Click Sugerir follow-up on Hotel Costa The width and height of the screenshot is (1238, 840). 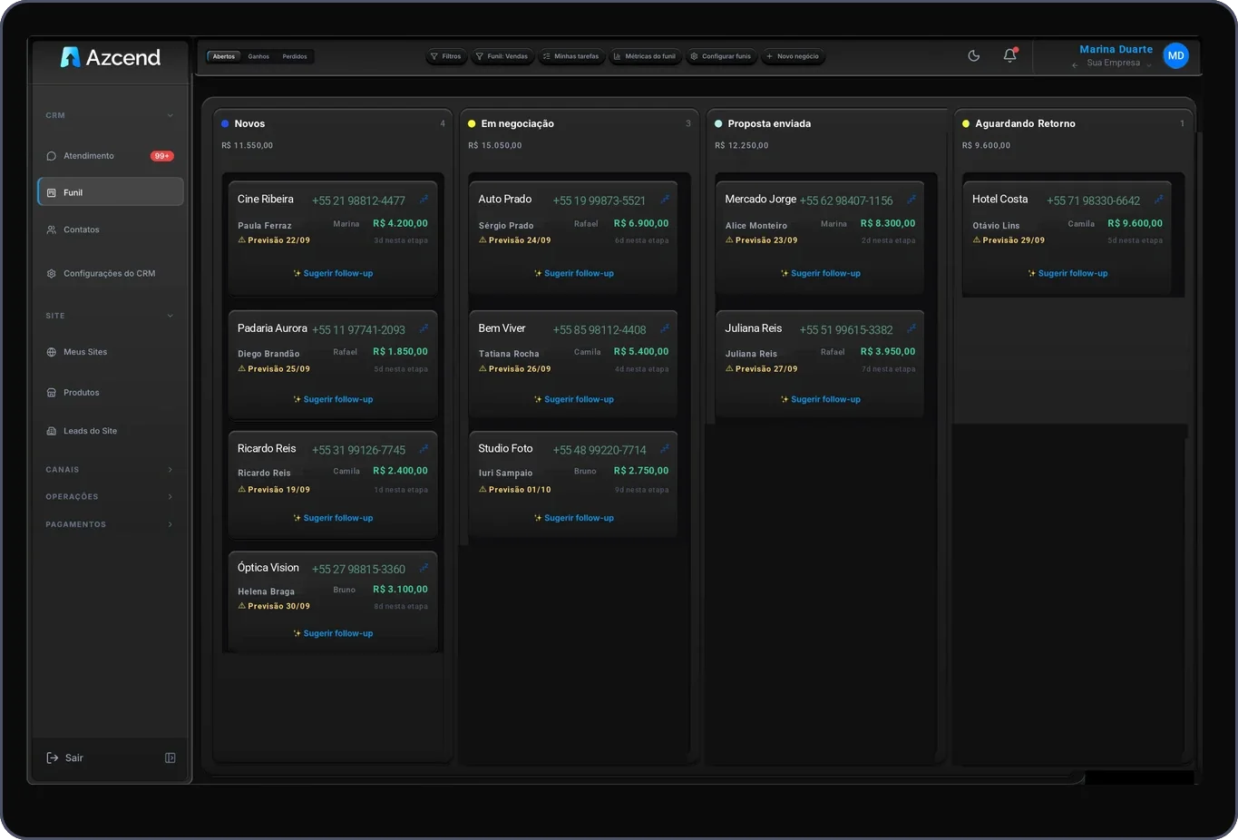pyautogui.click(x=1067, y=273)
